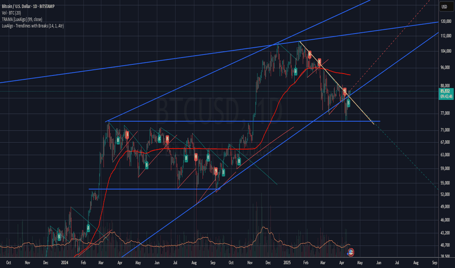
Task: Click the 59,000 price axis label
Action: click(x=445, y=168)
